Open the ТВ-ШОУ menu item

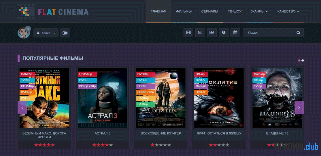(235, 11)
